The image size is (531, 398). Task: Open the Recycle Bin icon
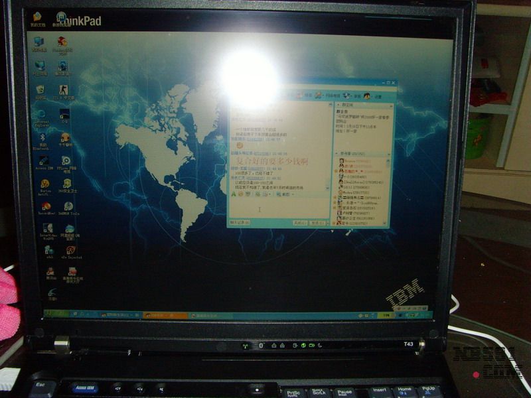[40, 92]
